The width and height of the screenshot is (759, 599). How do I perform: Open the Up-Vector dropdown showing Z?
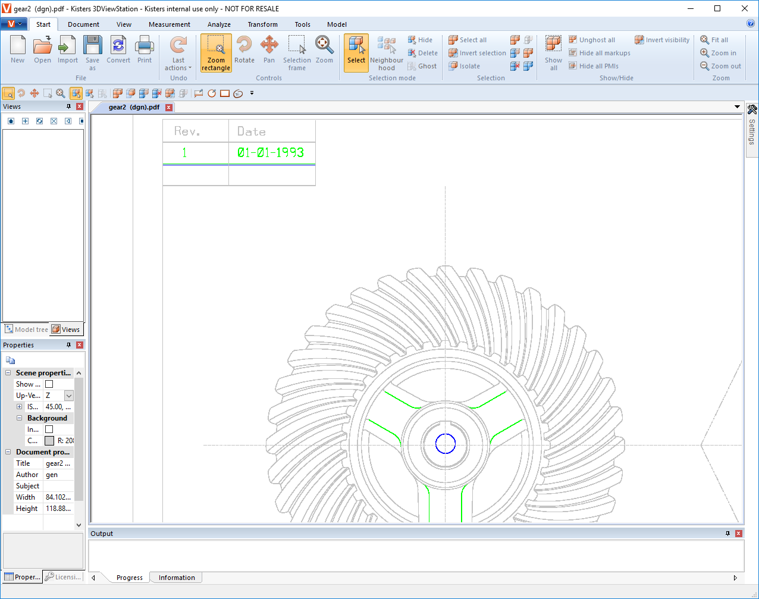click(69, 396)
